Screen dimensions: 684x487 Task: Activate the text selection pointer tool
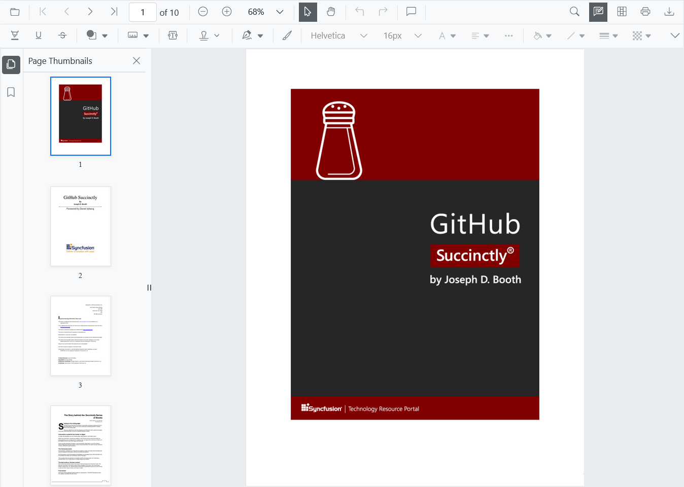[308, 12]
